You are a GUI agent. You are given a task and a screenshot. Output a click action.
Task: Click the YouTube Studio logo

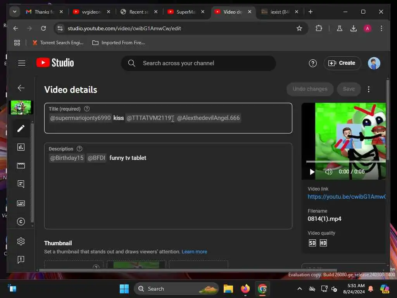(x=55, y=62)
